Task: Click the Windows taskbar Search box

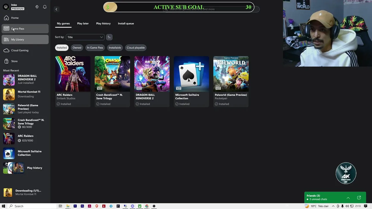Action: 32,206
